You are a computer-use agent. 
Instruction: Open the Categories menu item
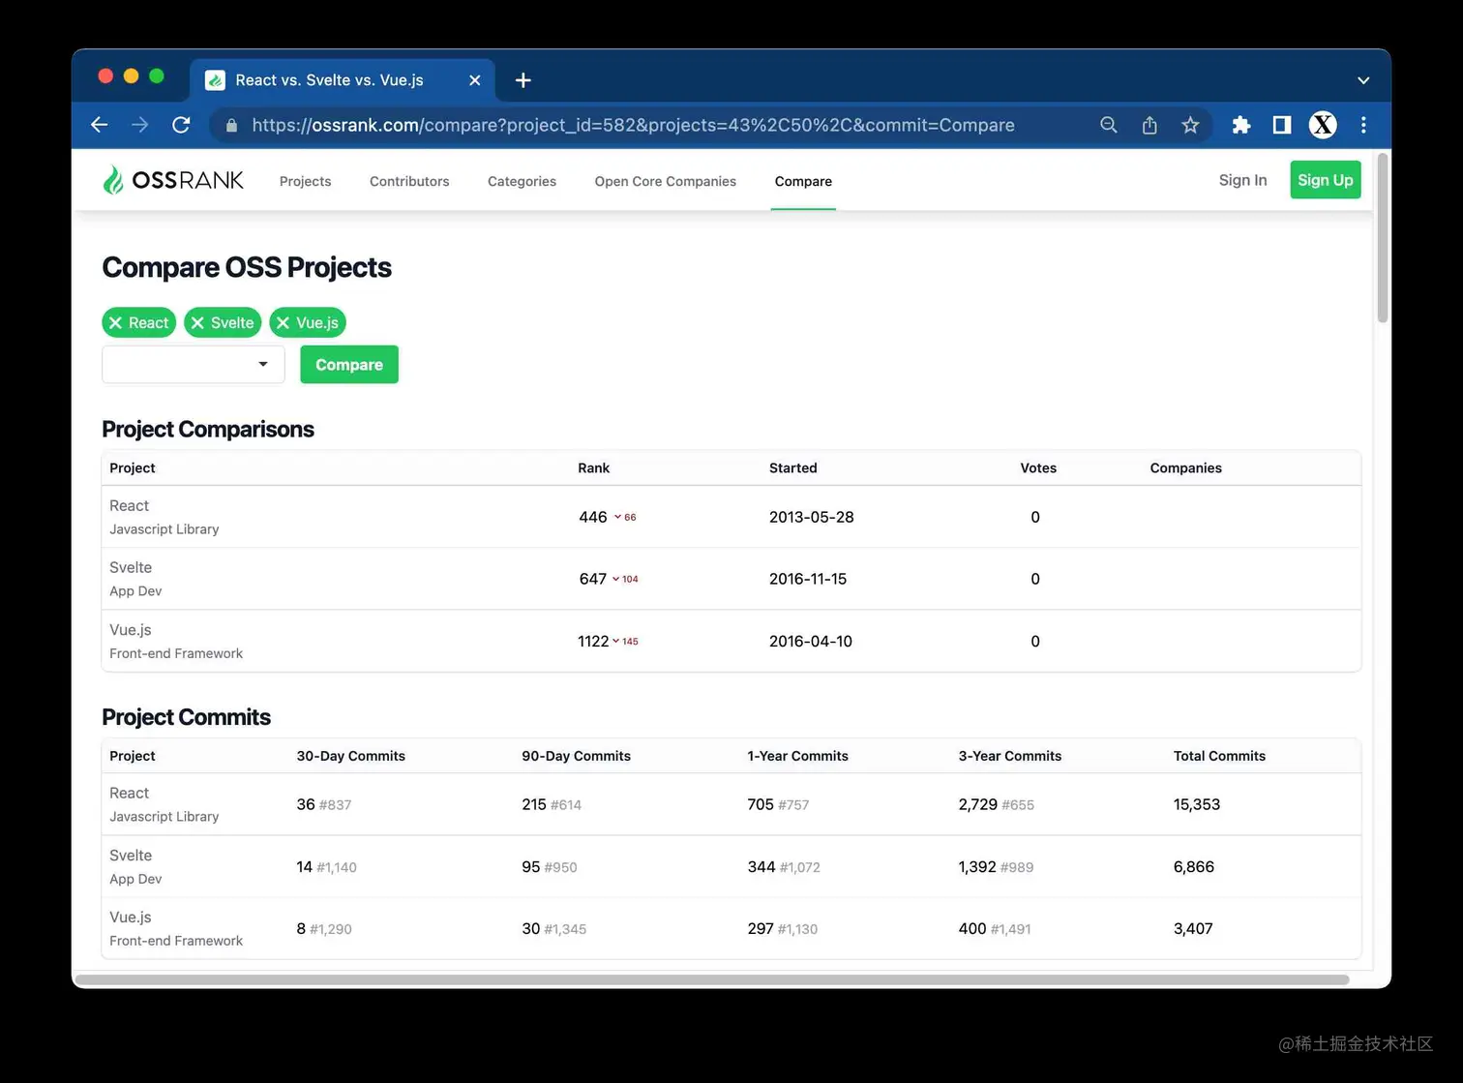click(522, 181)
